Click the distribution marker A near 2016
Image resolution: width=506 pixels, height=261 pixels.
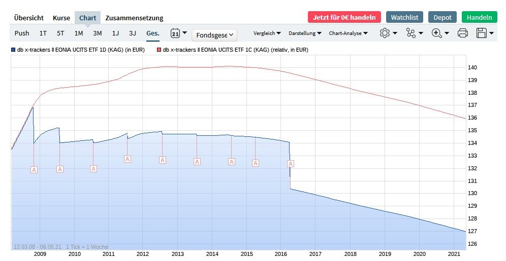coord(291,164)
